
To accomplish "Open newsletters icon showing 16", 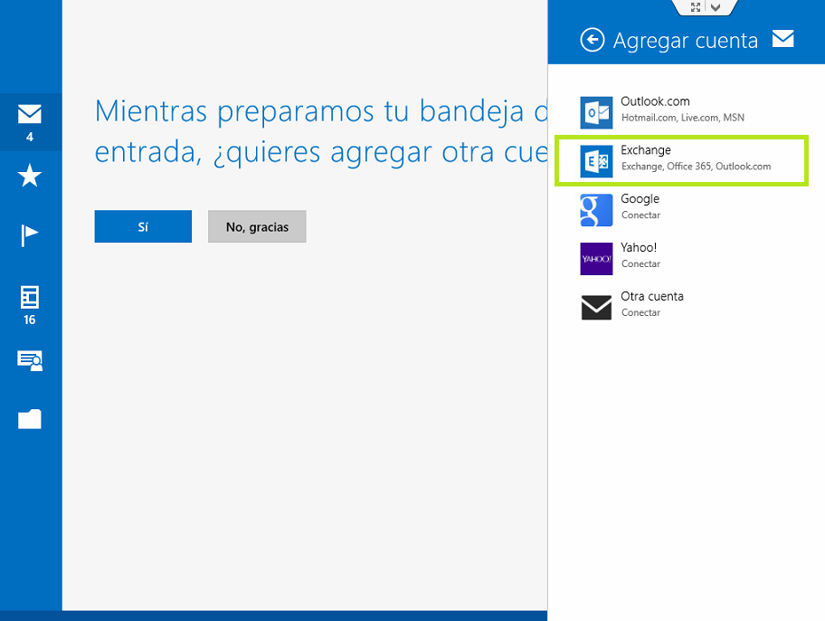I will (x=30, y=305).
